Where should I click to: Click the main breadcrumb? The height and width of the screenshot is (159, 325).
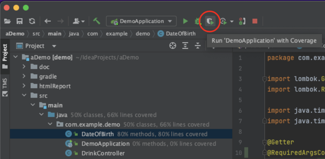(x=55, y=34)
